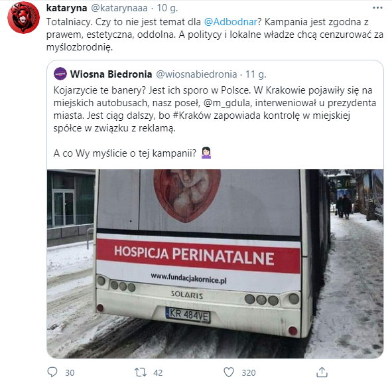392x383 pixels.
Task: Click the 11 g. quoted tweet timestamp
Action: (x=255, y=74)
